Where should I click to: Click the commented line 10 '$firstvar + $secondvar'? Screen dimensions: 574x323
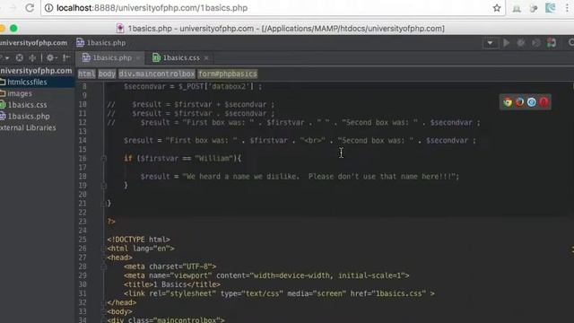pos(191,104)
